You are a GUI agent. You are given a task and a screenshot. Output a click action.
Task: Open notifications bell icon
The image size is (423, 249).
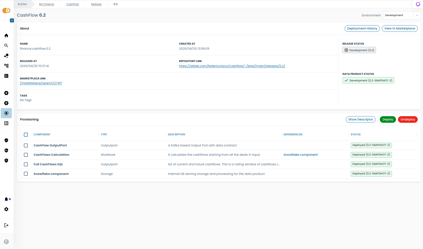6,199
